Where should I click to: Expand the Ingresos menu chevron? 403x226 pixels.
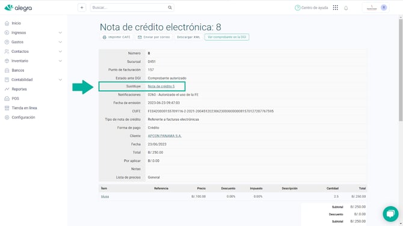pyautogui.click(x=60, y=32)
